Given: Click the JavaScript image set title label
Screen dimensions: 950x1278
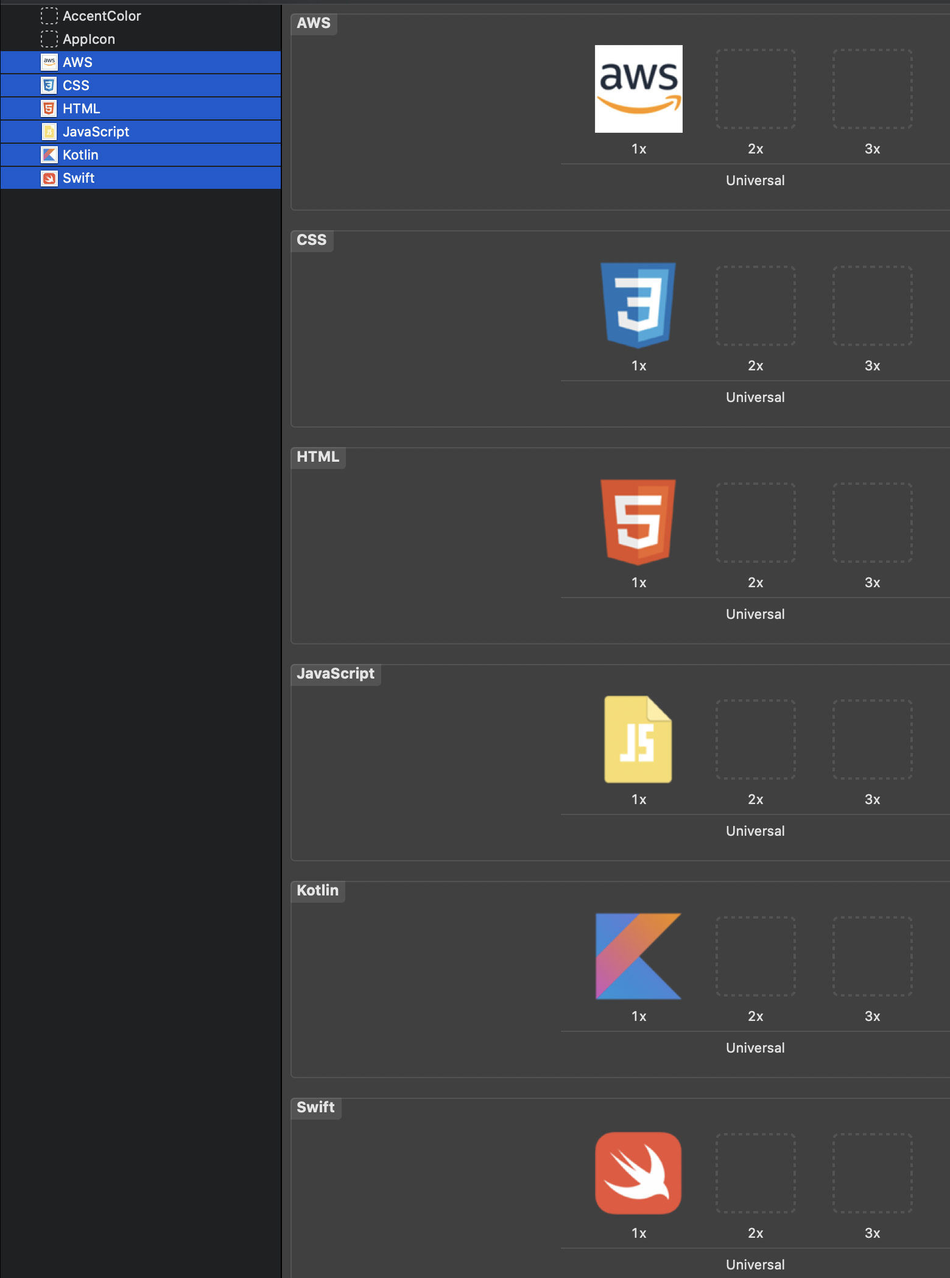Looking at the screenshot, I should coord(336,674).
